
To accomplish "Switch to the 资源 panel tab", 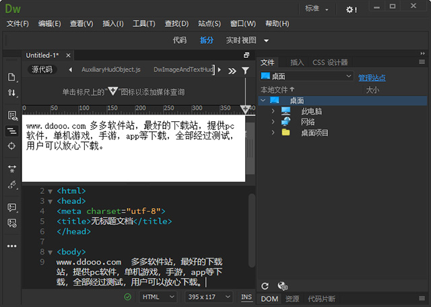I will (292, 299).
